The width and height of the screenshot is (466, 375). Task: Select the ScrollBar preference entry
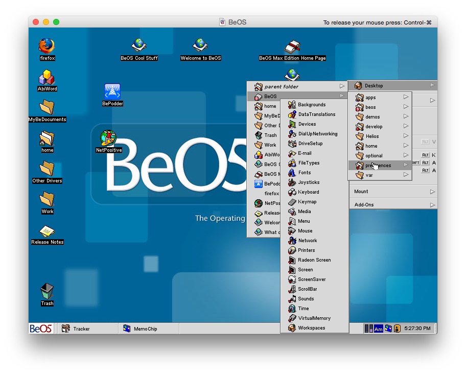[x=314, y=289]
